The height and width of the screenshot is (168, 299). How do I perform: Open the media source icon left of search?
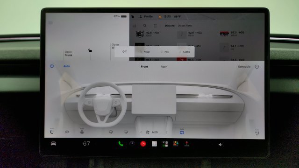click(135, 26)
